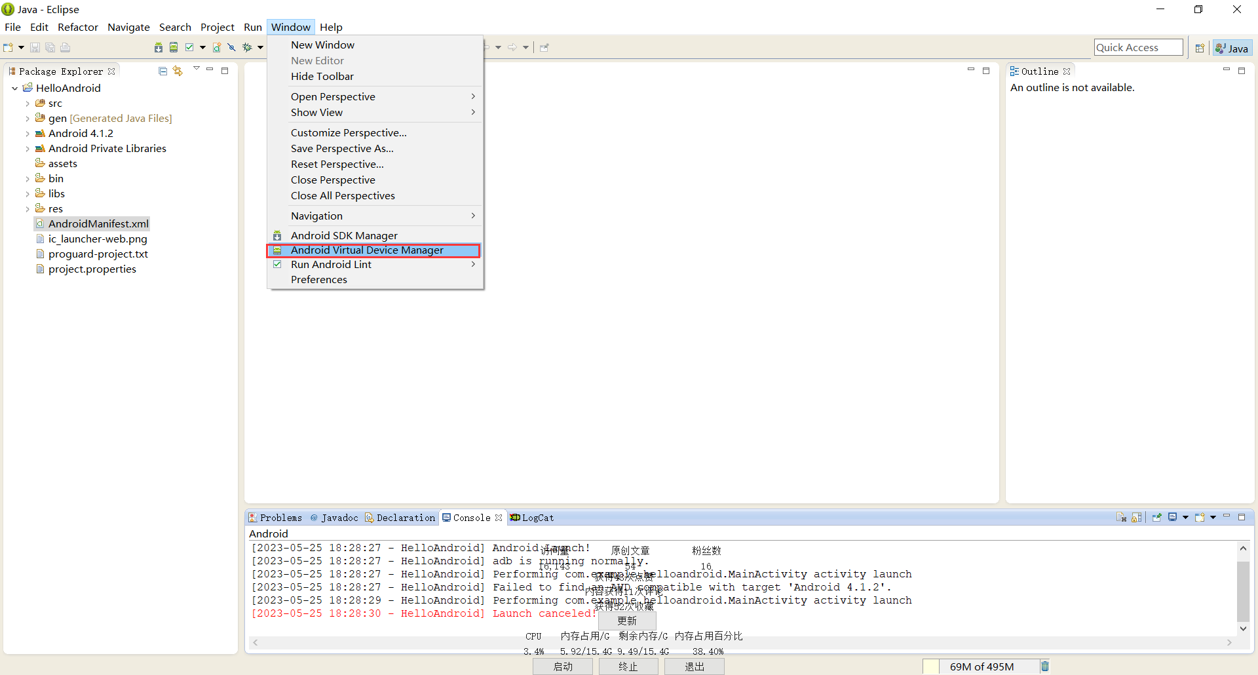
Task: Click the Quick Access search field
Action: 1138,47
